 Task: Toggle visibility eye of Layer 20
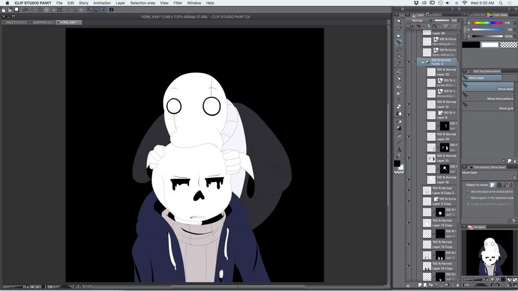click(x=409, y=136)
